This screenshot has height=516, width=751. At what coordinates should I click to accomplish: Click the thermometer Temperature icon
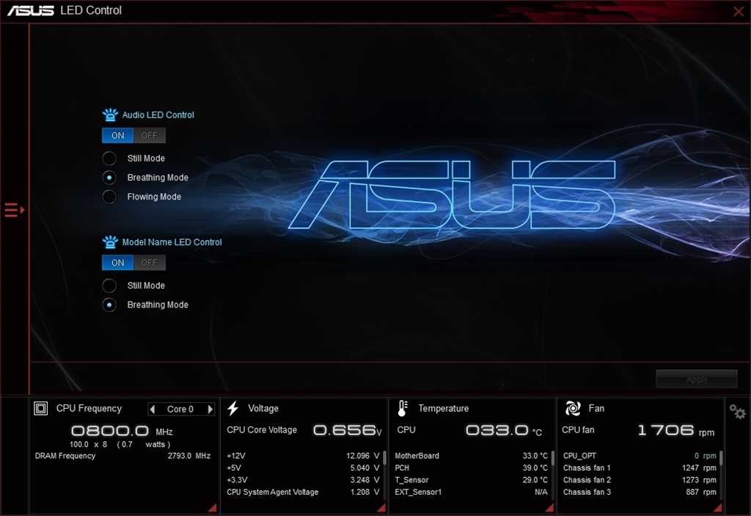pyautogui.click(x=403, y=408)
